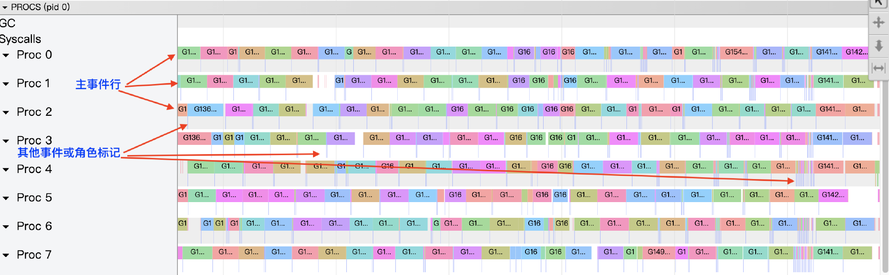
Task: Collapse the Proc 0 row
Action: [6, 55]
